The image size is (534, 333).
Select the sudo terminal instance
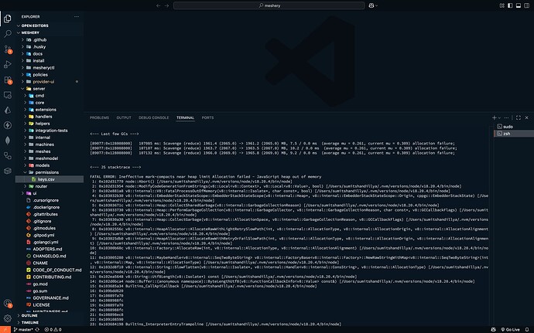point(514,127)
